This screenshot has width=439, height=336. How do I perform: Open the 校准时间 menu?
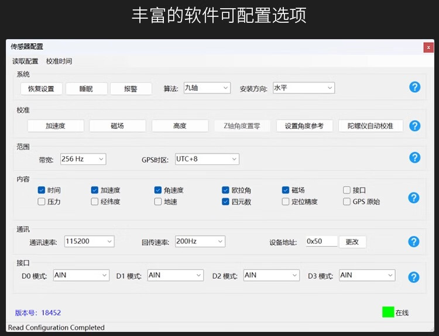[59, 61]
